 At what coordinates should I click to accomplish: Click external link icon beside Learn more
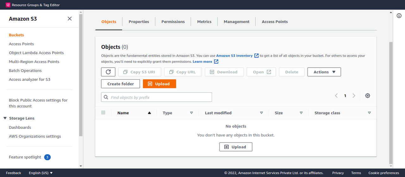tap(216, 62)
